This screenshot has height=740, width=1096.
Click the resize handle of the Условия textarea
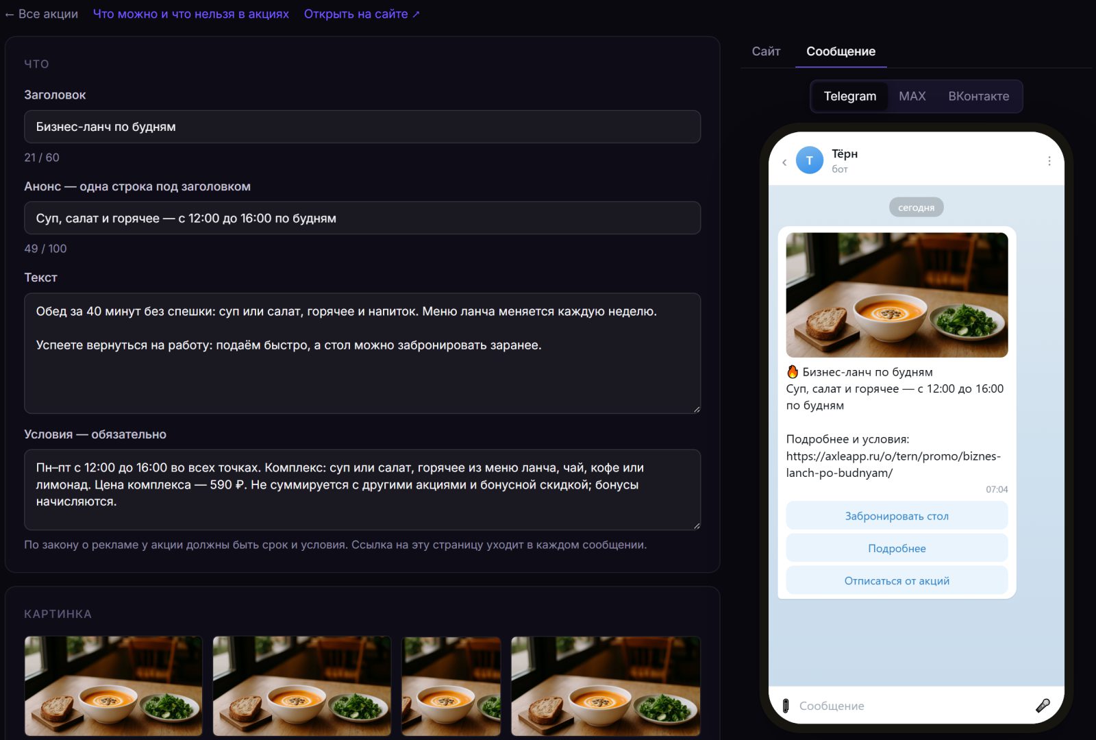point(696,526)
